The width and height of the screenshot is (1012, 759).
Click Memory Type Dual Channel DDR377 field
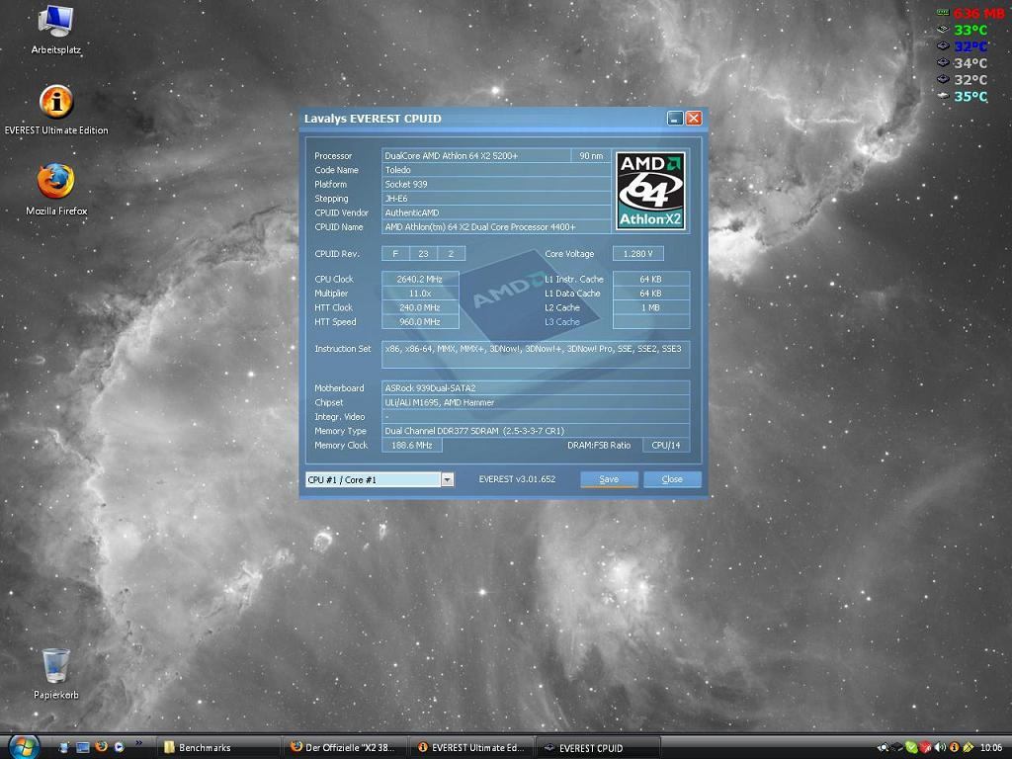(x=536, y=431)
